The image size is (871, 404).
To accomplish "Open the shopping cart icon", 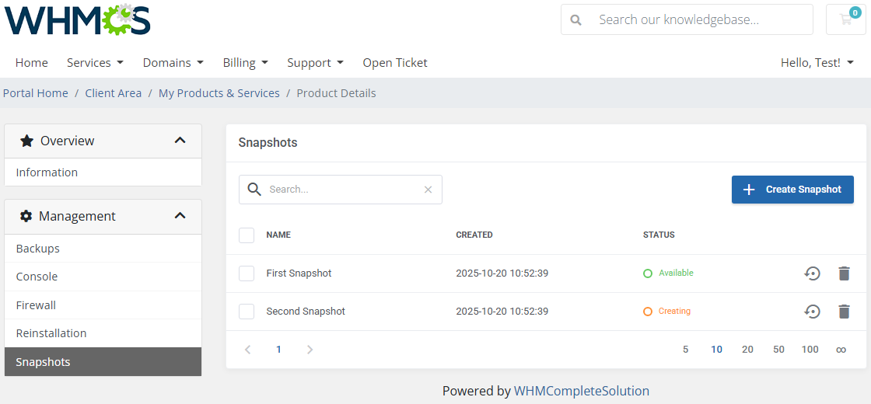I will pyautogui.click(x=845, y=20).
